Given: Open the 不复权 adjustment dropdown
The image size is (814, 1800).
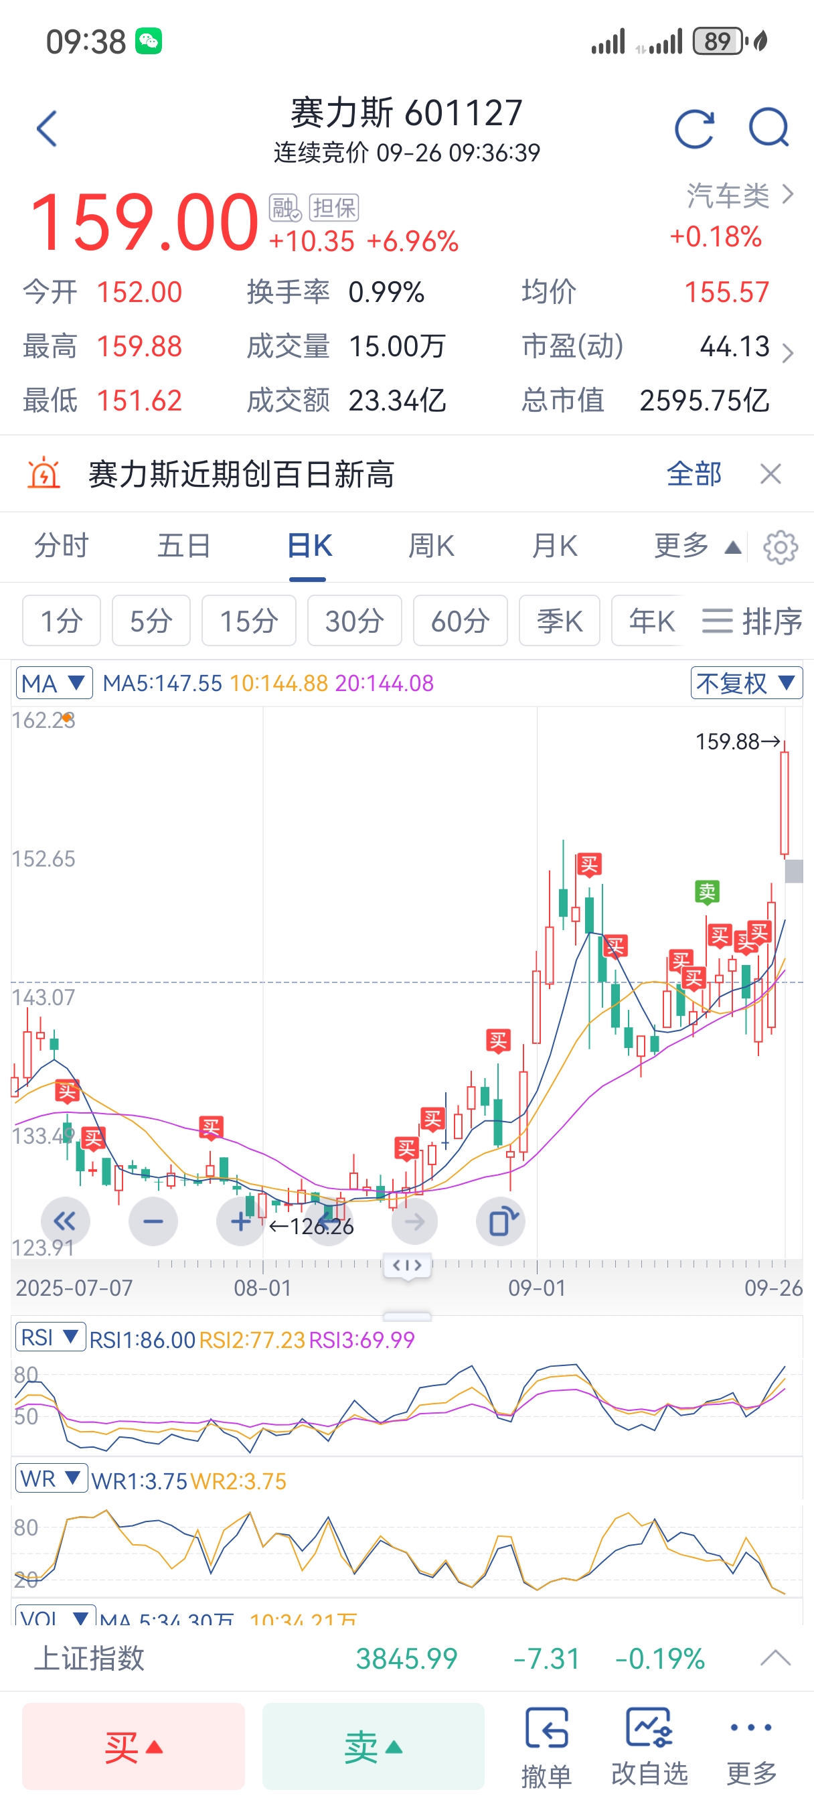Looking at the screenshot, I should click(746, 682).
